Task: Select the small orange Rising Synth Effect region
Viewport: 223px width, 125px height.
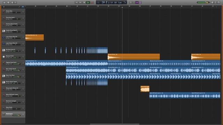Action: click(x=145, y=89)
